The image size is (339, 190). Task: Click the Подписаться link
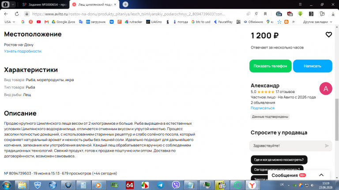coord(263,108)
